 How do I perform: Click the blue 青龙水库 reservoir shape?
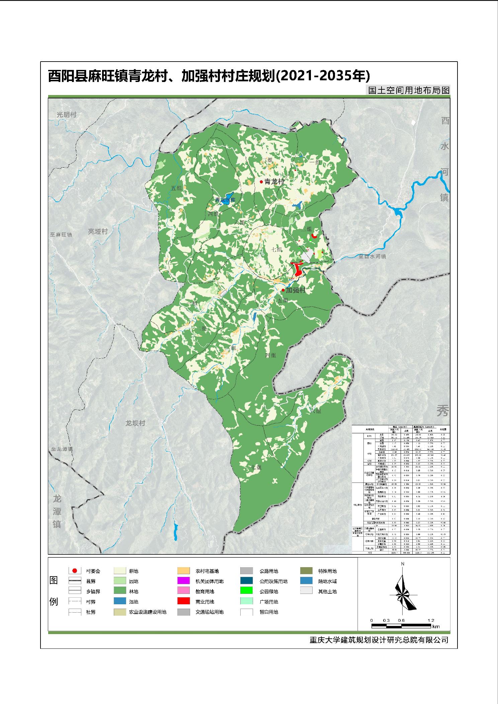[228, 200]
